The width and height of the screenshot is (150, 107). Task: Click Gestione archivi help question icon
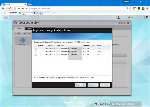[x=120, y=23]
